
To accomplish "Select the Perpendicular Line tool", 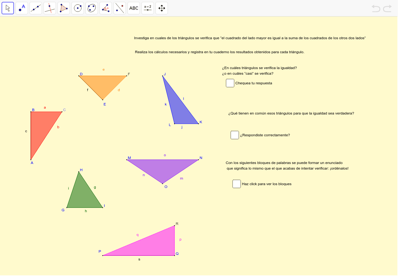I will click(x=50, y=8).
